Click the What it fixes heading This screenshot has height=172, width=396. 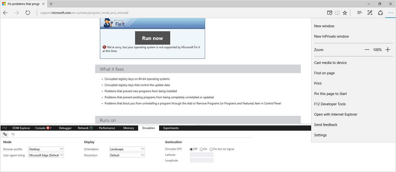click(112, 69)
